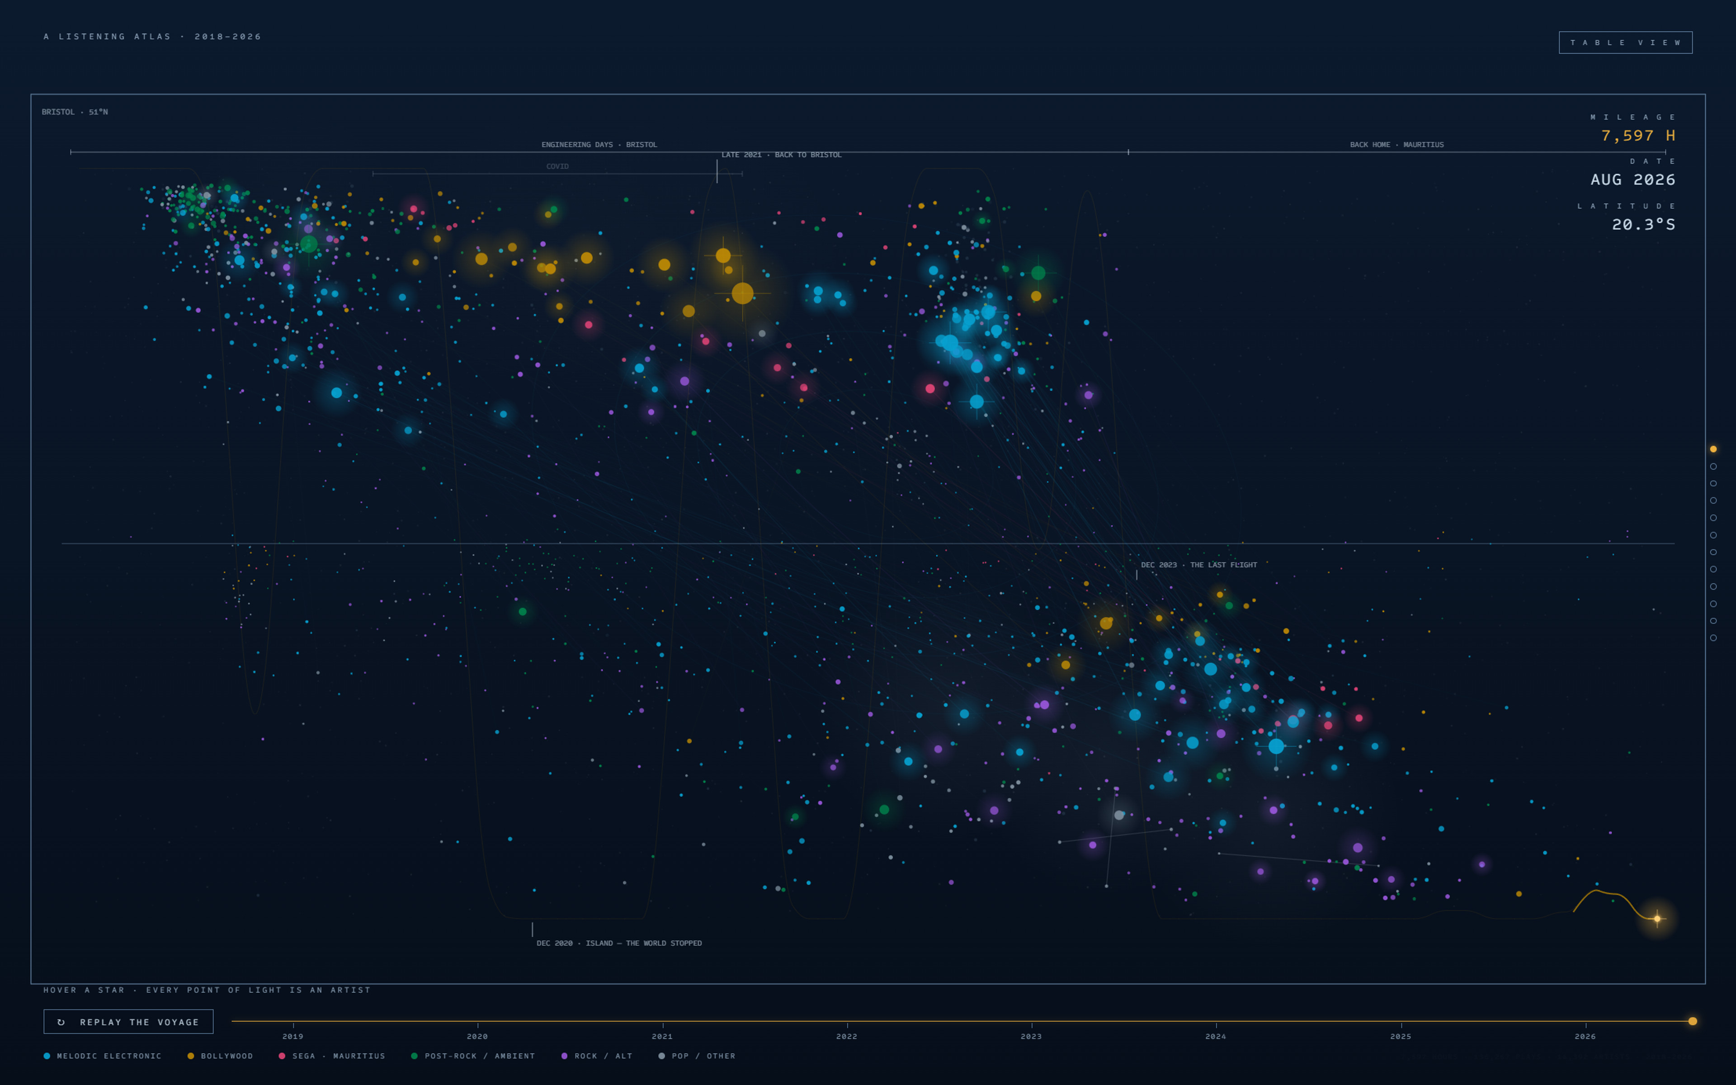Select the bottom-most side navigation dot
This screenshot has height=1085, width=1736.
(x=1713, y=638)
